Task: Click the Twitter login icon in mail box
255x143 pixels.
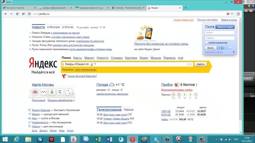Action: (226, 48)
